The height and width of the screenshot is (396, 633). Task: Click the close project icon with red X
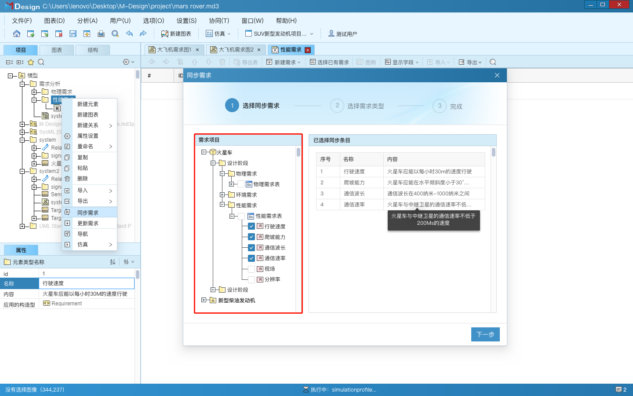click(x=59, y=33)
